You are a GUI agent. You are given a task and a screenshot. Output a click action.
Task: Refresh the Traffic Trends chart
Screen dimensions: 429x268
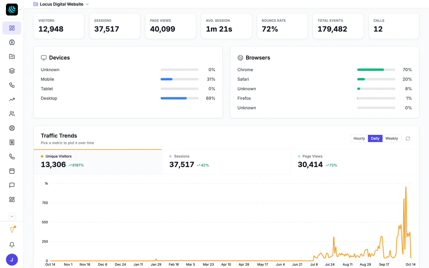(408, 138)
